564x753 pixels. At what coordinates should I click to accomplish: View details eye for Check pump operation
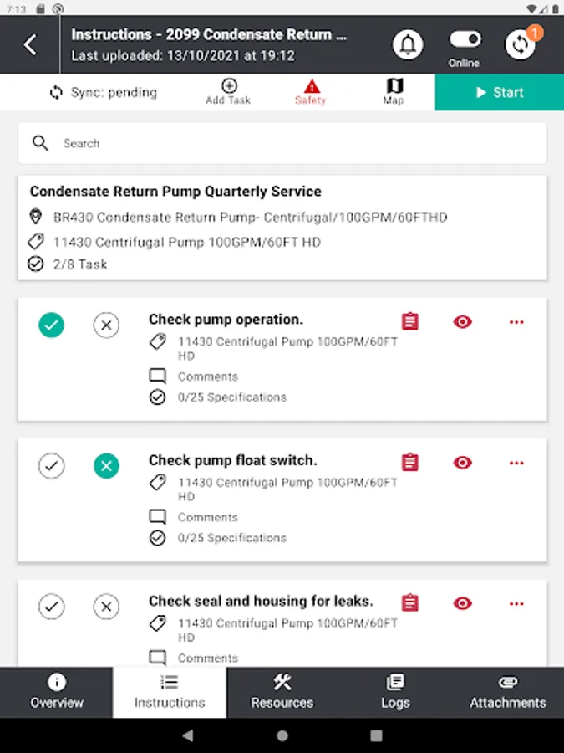click(x=462, y=321)
